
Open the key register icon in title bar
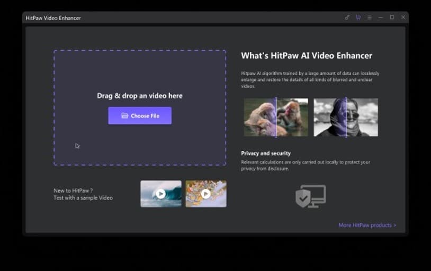[347, 17]
